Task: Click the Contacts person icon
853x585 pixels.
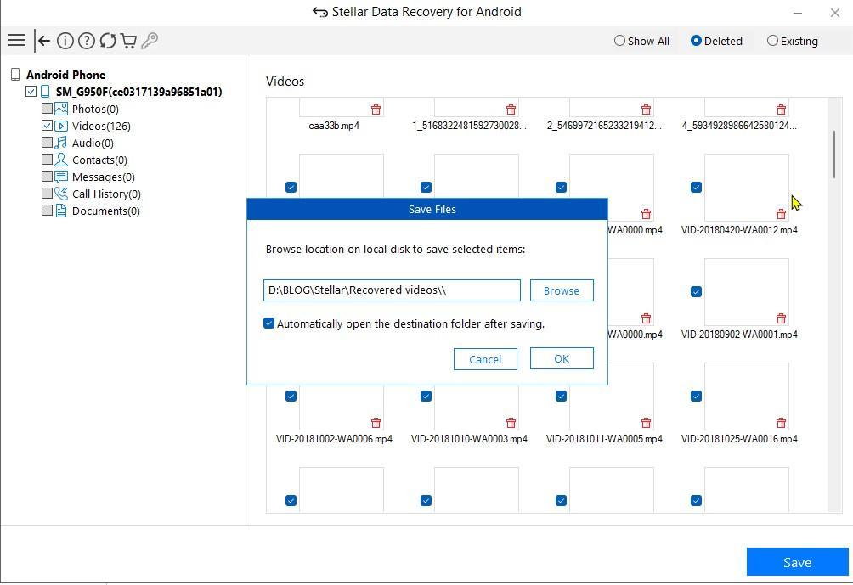Action: 61,160
